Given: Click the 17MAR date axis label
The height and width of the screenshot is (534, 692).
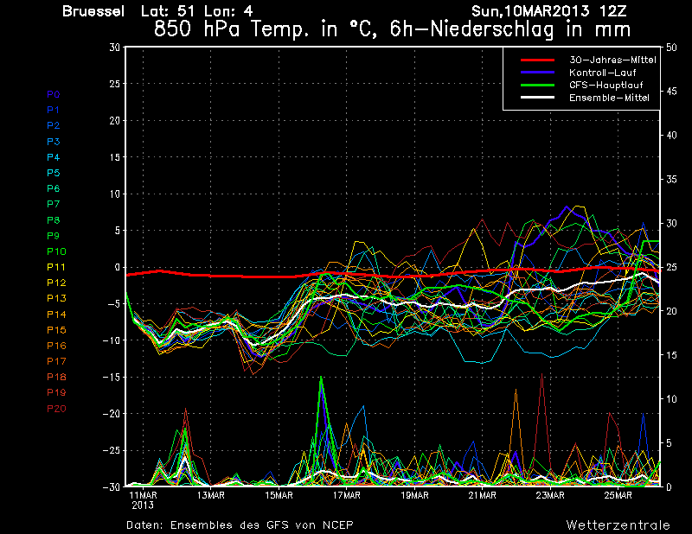Looking at the screenshot, I should [346, 495].
